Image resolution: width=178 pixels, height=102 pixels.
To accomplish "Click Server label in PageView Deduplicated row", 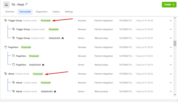I will 81,65.
